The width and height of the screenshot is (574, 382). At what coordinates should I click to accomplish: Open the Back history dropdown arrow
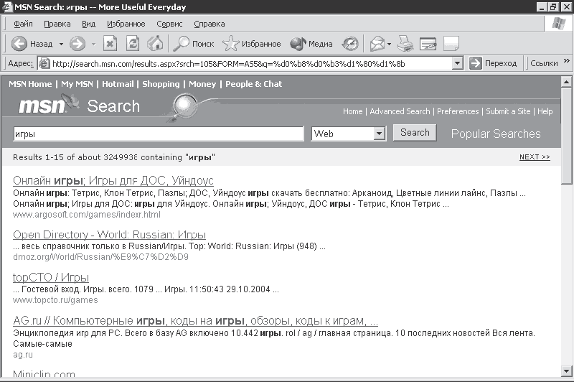pos(61,45)
